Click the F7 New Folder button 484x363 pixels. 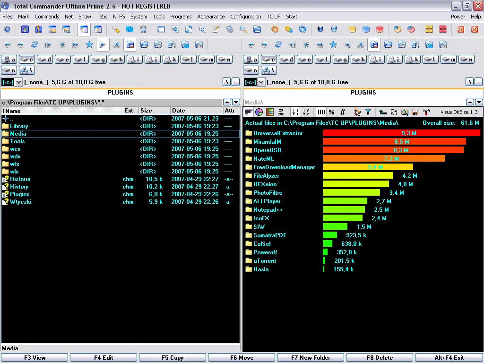pyautogui.click(x=311, y=357)
